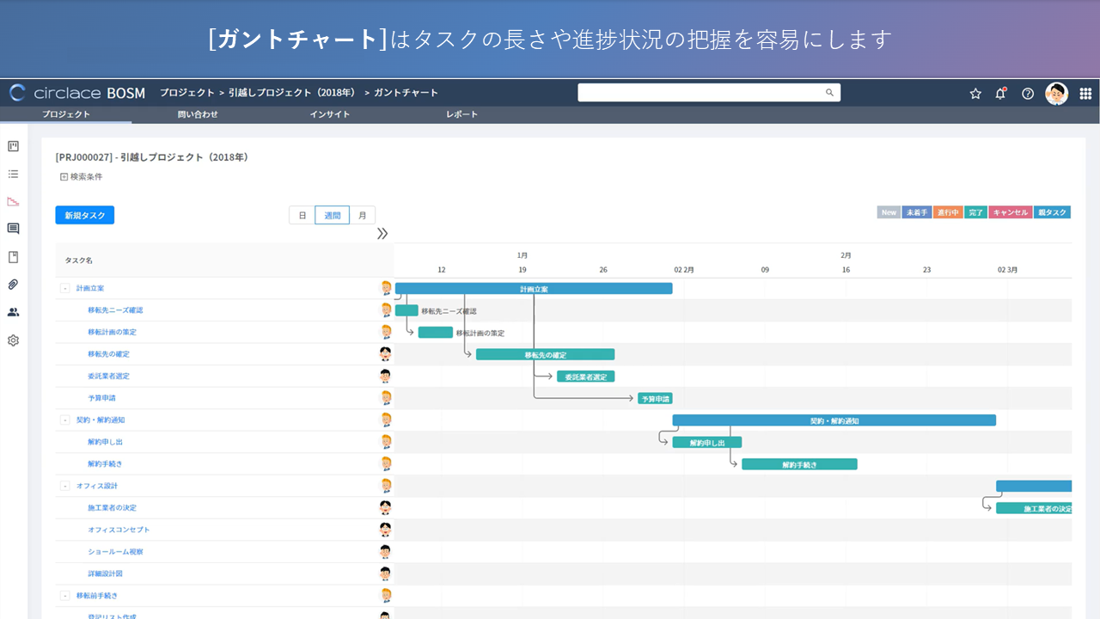The image size is (1100, 619).
Task: Open the app launcher grid icon
Action: coord(1085,94)
